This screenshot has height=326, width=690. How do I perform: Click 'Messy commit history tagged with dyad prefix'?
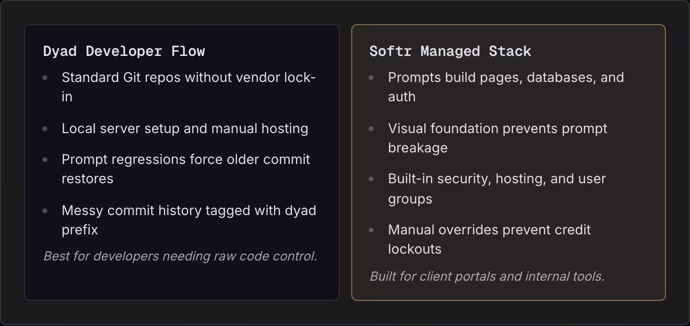coord(189,220)
